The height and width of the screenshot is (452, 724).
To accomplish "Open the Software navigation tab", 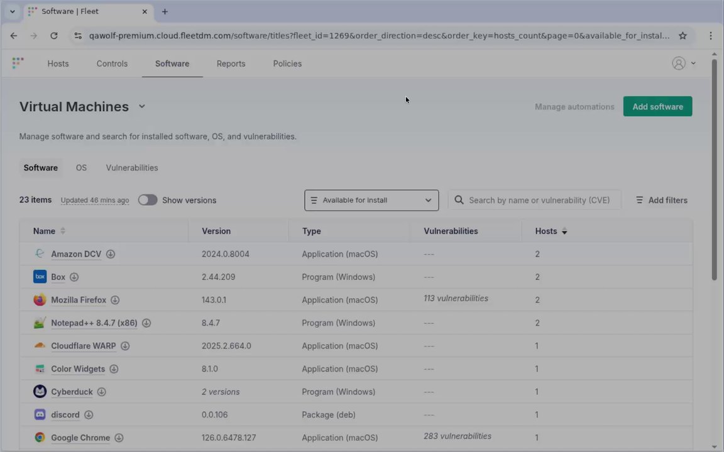I will click(172, 63).
